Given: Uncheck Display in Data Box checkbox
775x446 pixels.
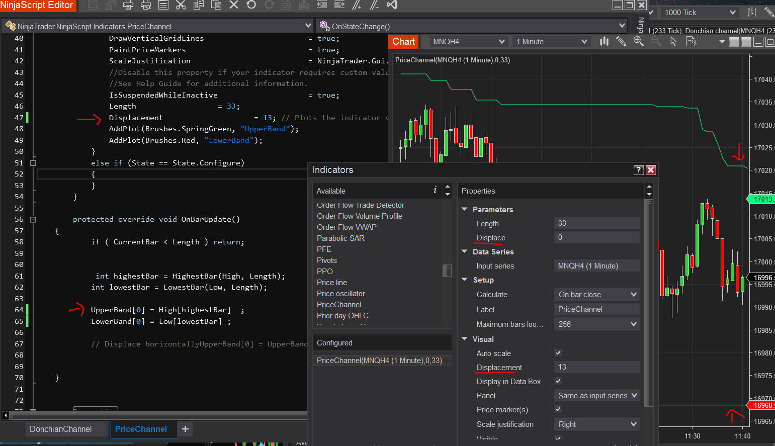Looking at the screenshot, I should (x=558, y=381).
